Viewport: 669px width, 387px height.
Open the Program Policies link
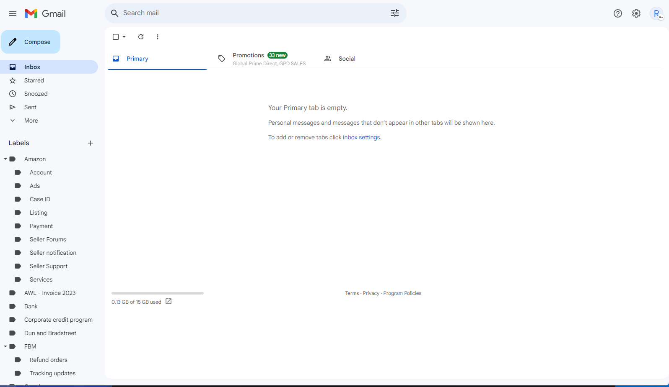point(402,293)
